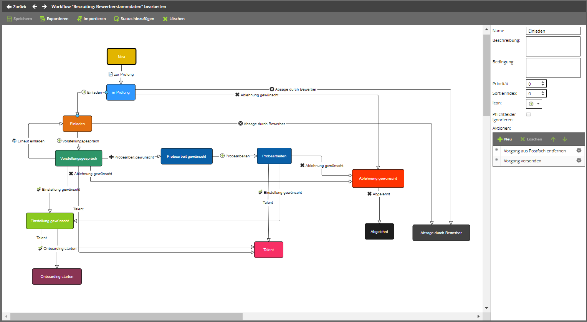Image resolution: width=587 pixels, height=322 pixels.
Task: Add a status with Status hinzufügen
Action: tap(134, 19)
